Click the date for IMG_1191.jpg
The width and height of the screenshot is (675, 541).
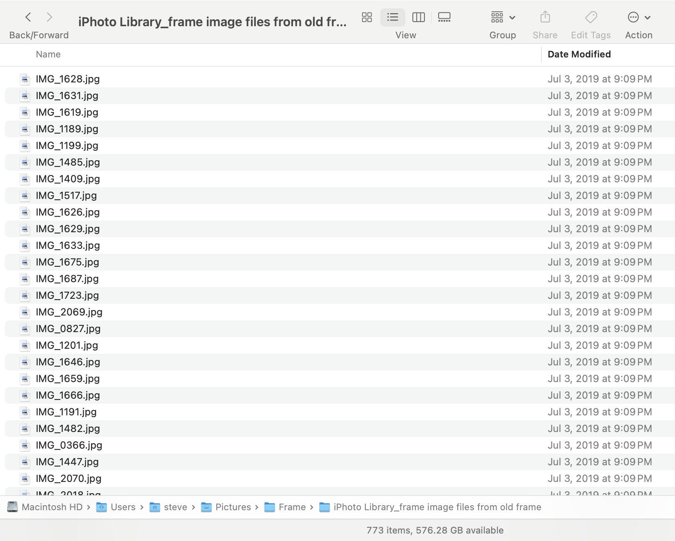[x=600, y=412]
